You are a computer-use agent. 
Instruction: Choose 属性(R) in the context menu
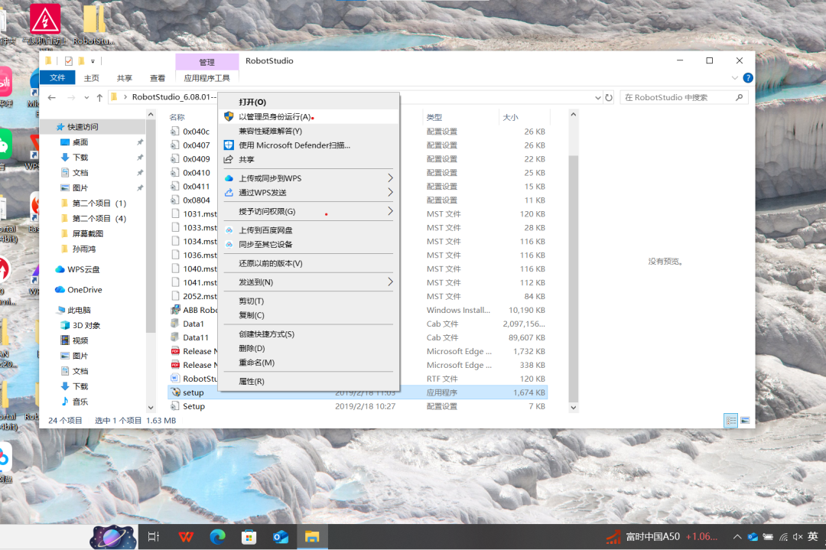[252, 381]
